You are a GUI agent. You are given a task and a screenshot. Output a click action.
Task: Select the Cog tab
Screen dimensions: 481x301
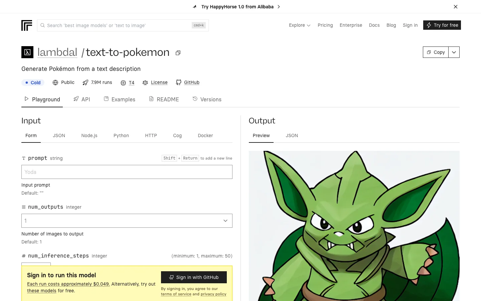177,135
